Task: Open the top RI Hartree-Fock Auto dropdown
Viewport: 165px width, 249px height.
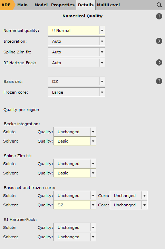Action: click(x=77, y=63)
